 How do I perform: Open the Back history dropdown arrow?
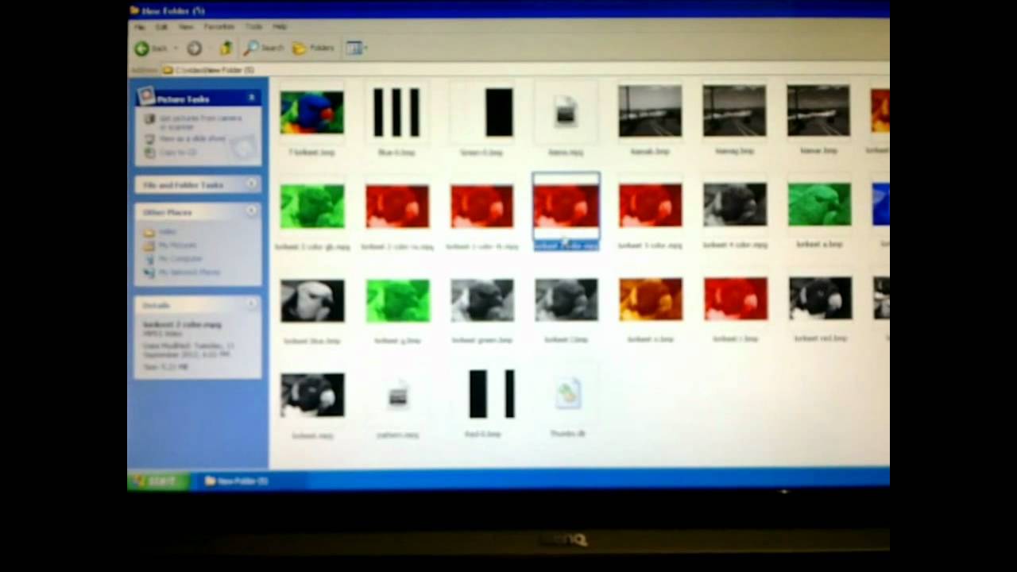[x=175, y=48]
